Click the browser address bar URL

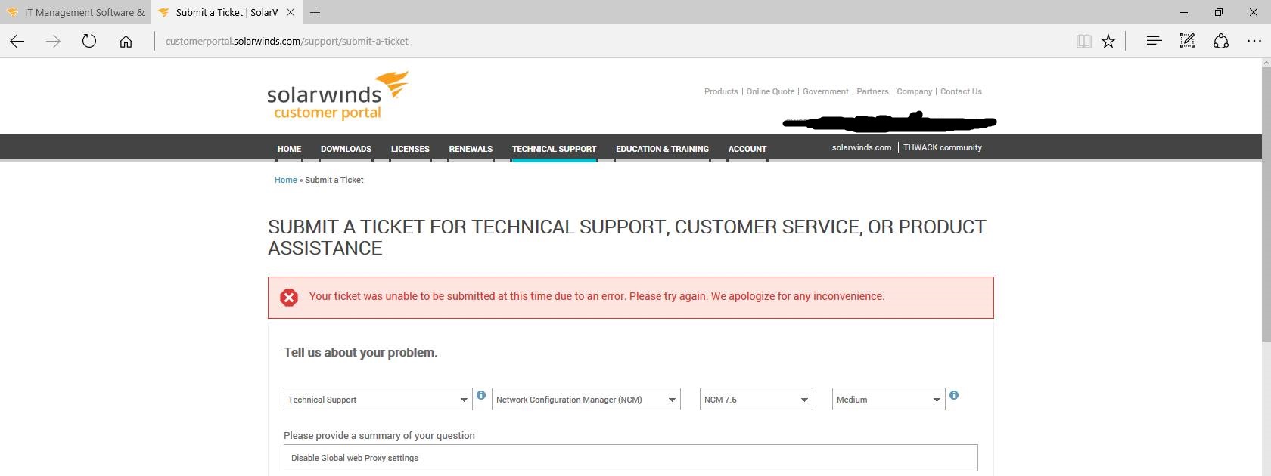pos(287,42)
